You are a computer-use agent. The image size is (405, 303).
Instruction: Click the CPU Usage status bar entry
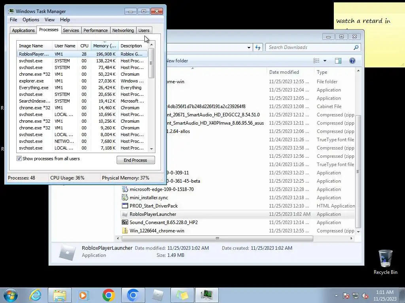click(67, 178)
